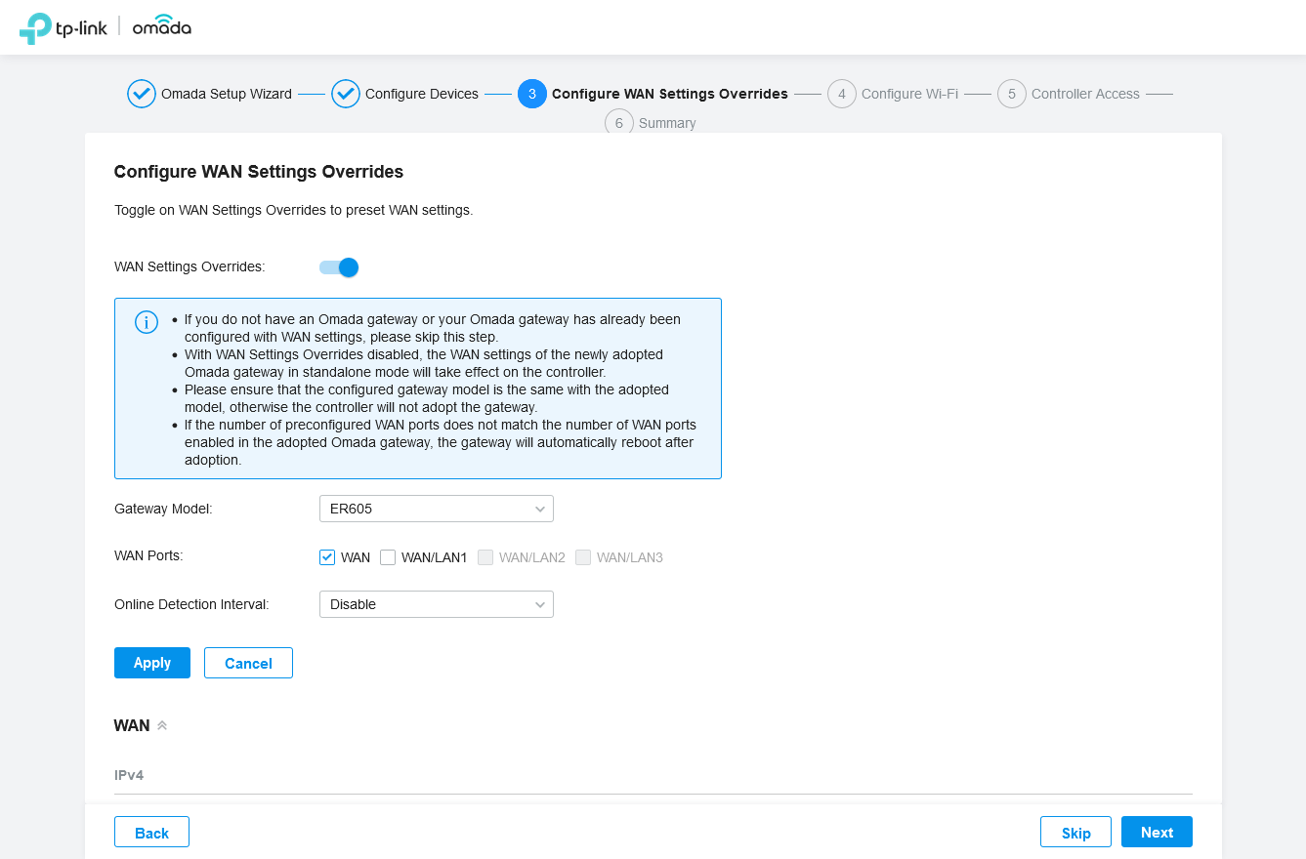Click the 'Toggle on WAN Settings Overrides' description
The image size is (1306, 859).
pyautogui.click(x=294, y=210)
